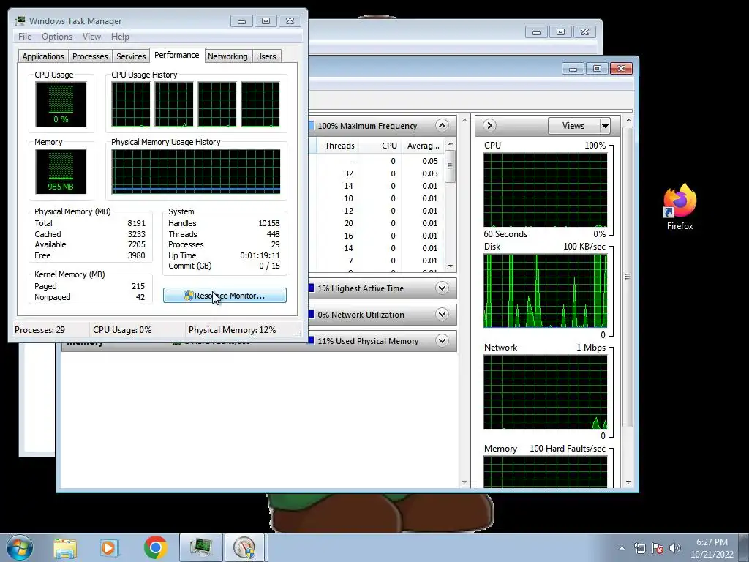Sort by the Threads column header
749x562 pixels.
coord(339,146)
